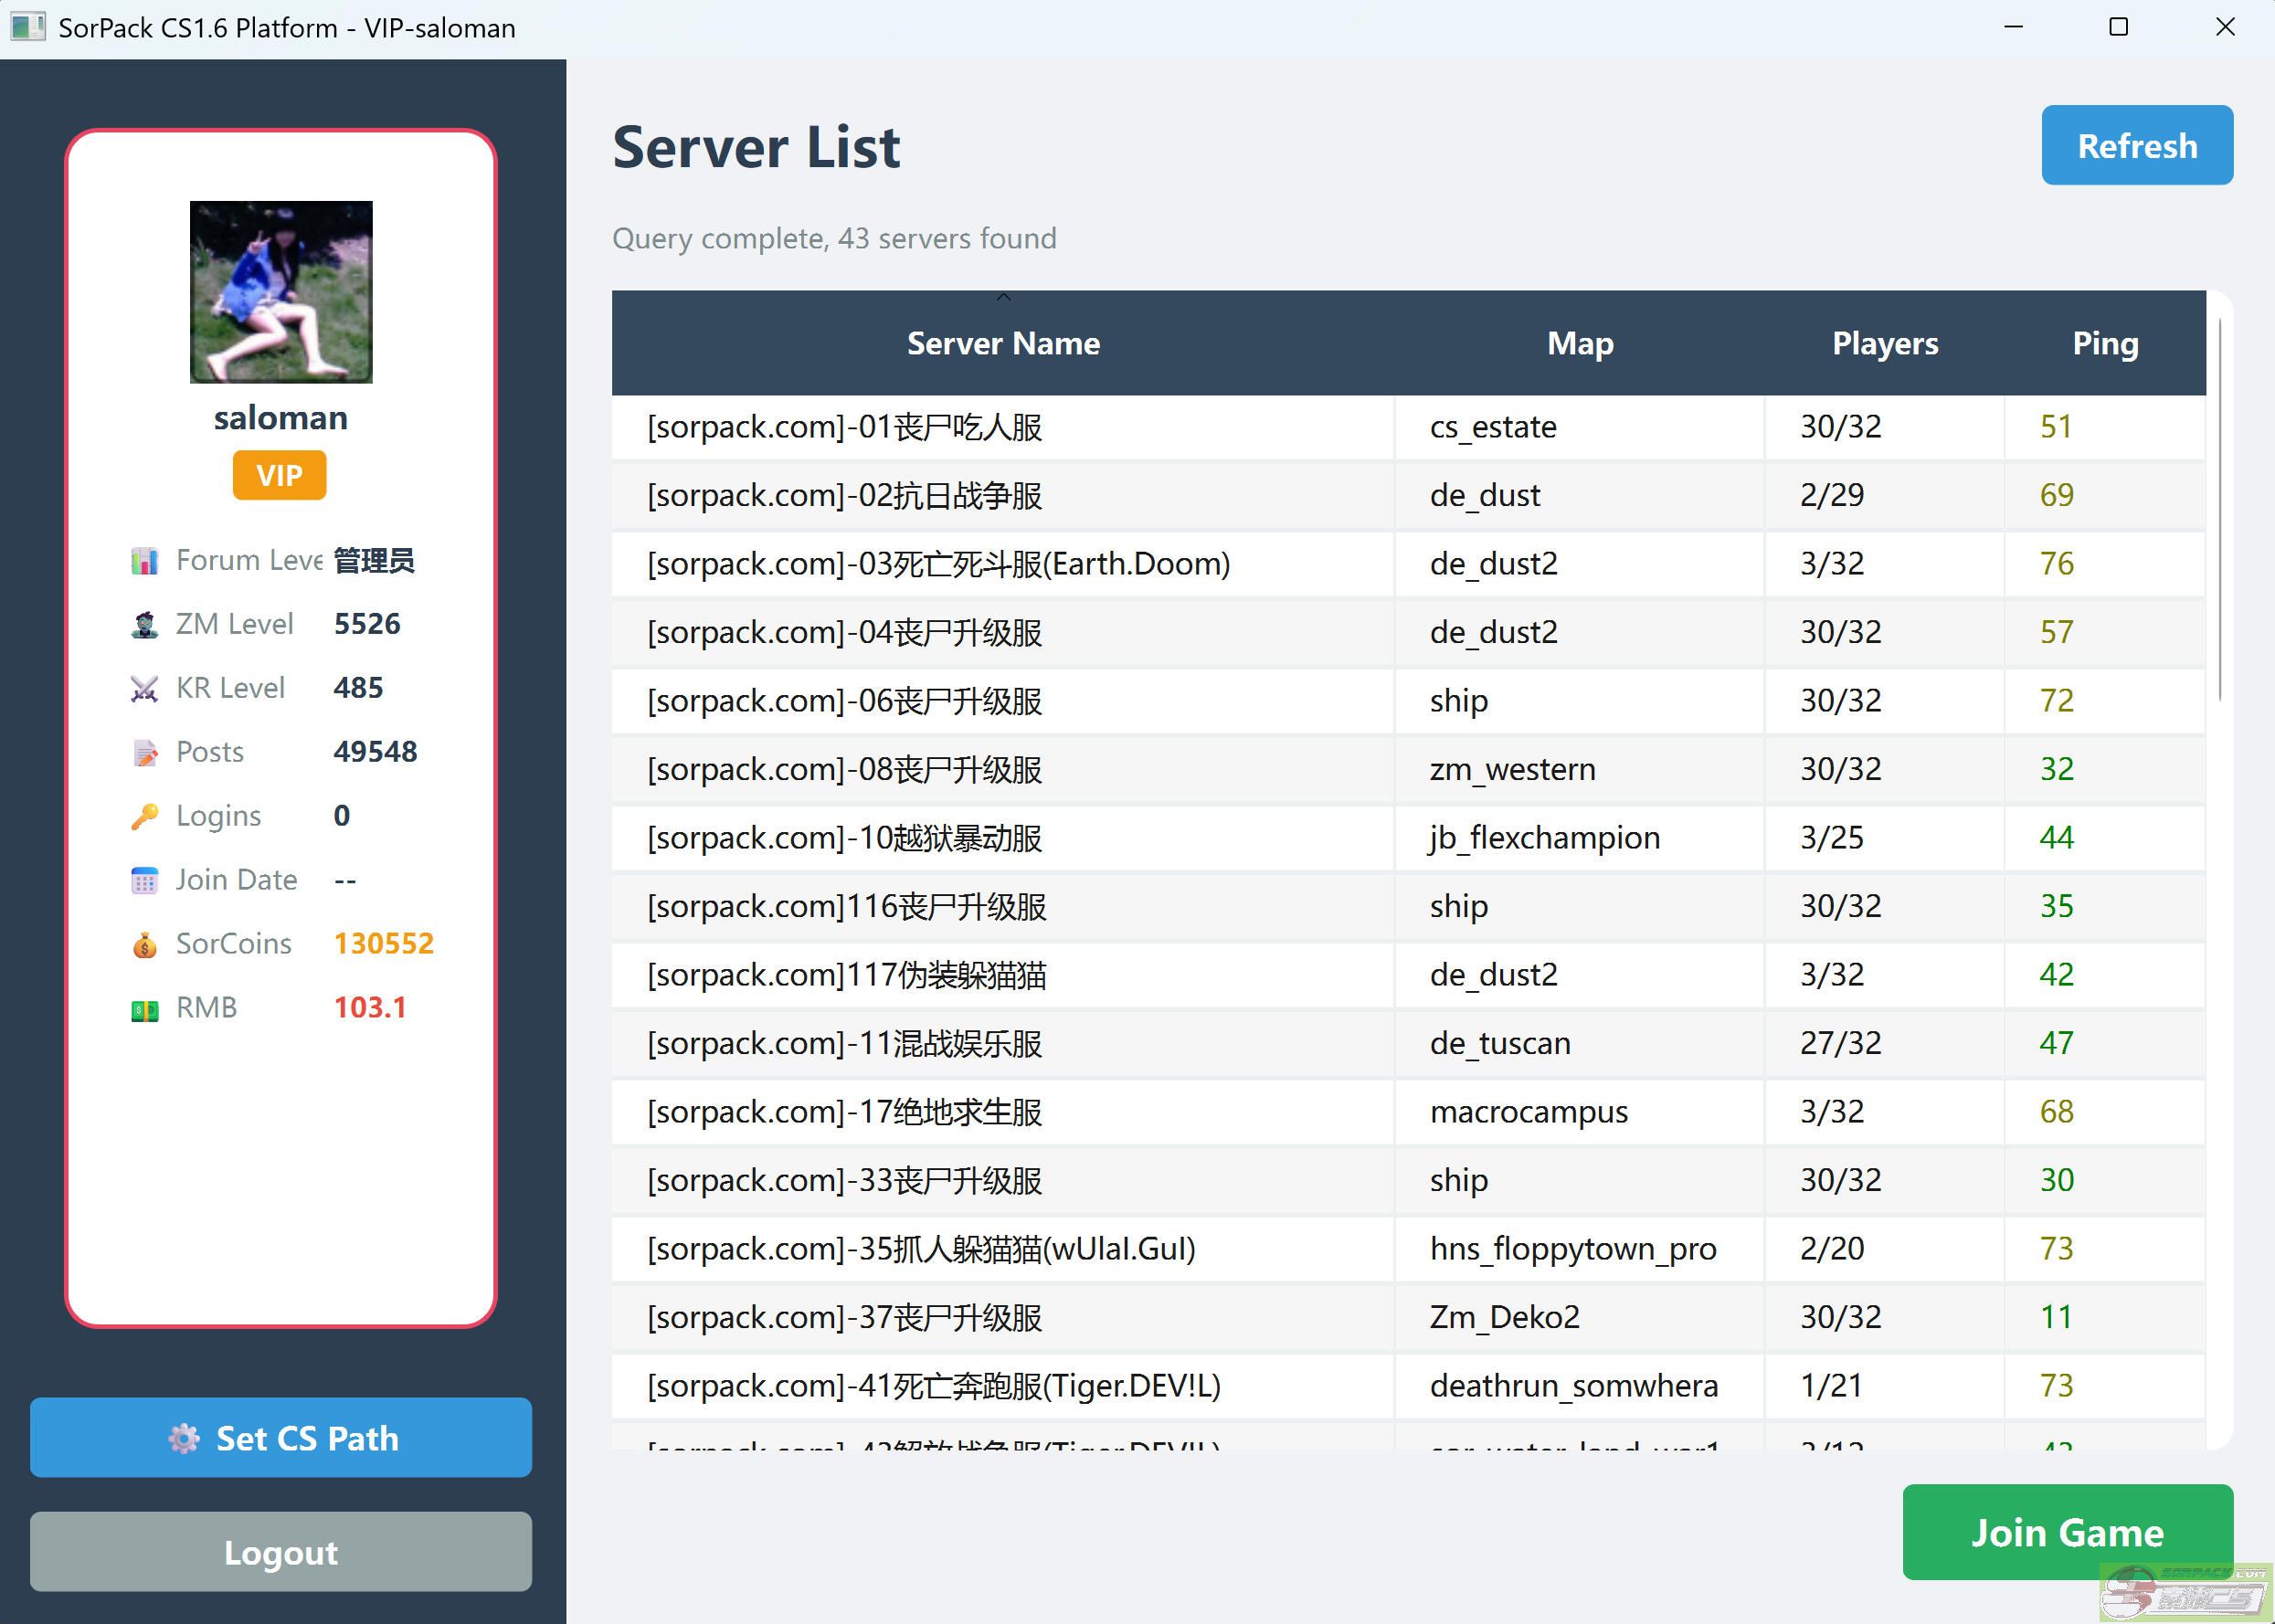Image resolution: width=2275 pixels, height=1624 pixels.
Task: Sort by the Server Name column header
Action: (1002, 344)
